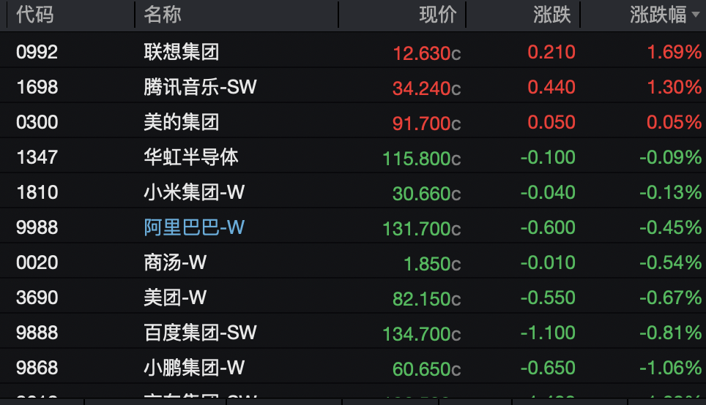The width and height of the screenshot is (706, 405).
Task: Select stock code 0300
Action: 37,122
